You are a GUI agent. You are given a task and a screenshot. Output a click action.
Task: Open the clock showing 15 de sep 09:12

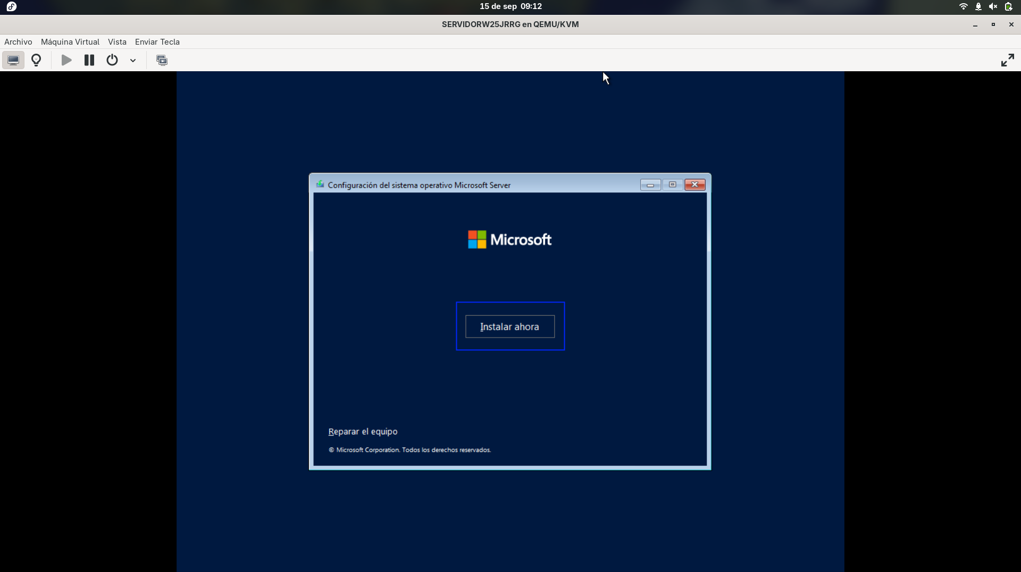[510, 6]
